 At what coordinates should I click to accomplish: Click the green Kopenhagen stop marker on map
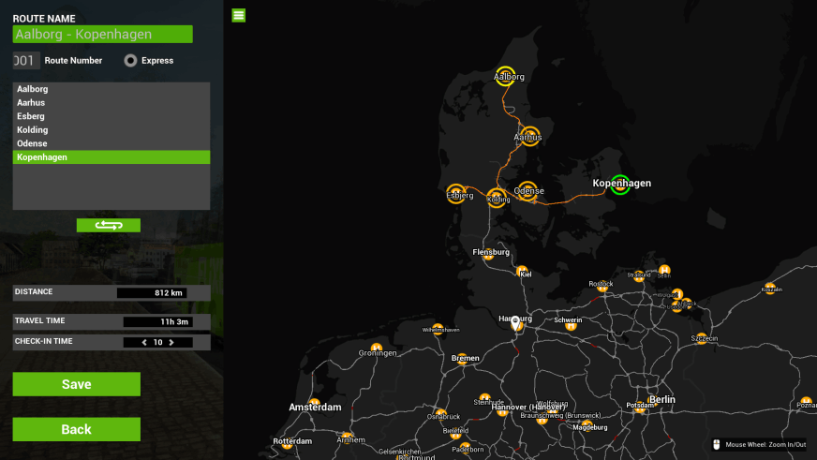[x=620, y=185]
